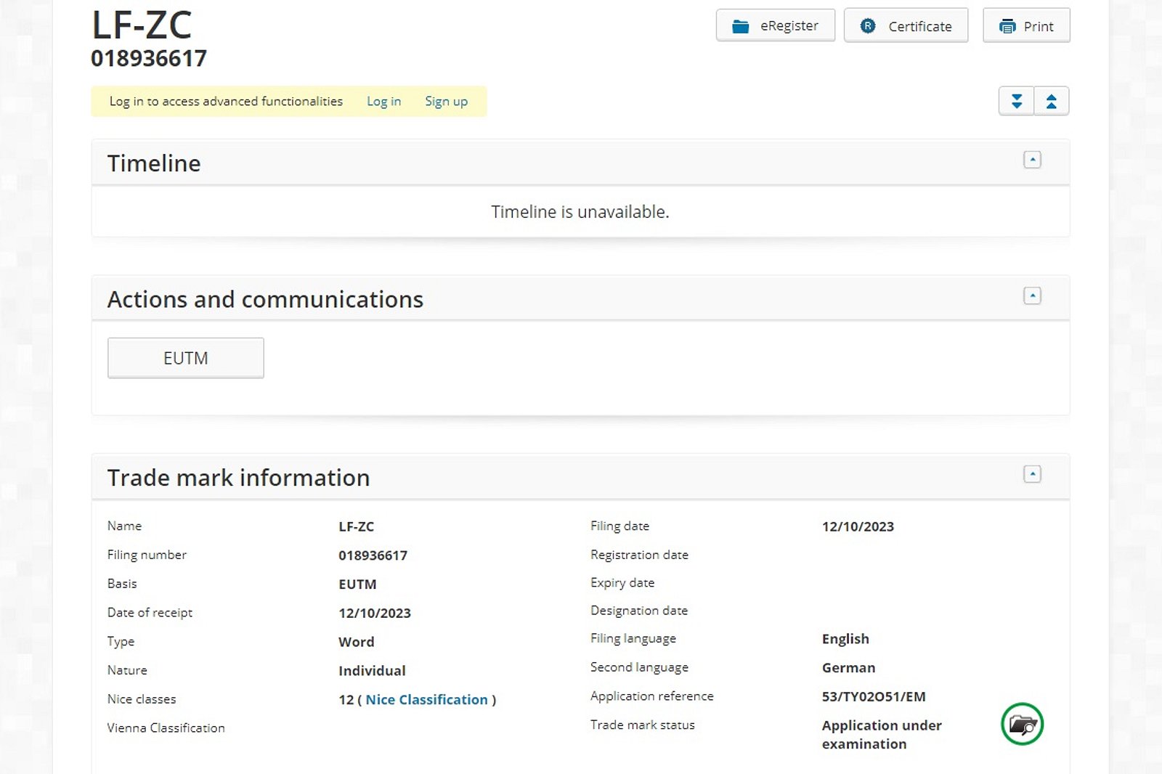Screen dimensions: 1162x774
Task: Collapse the Timeline section
Action: click(x=1032, y=160)
